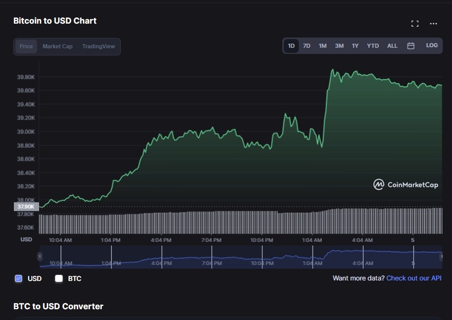The image size is (452, 320).
Task: Open the Check out our API link
Action: (x=413, y=278)
